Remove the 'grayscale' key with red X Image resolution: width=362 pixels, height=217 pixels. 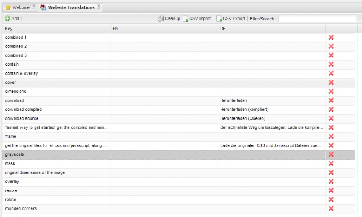[331, 155]
